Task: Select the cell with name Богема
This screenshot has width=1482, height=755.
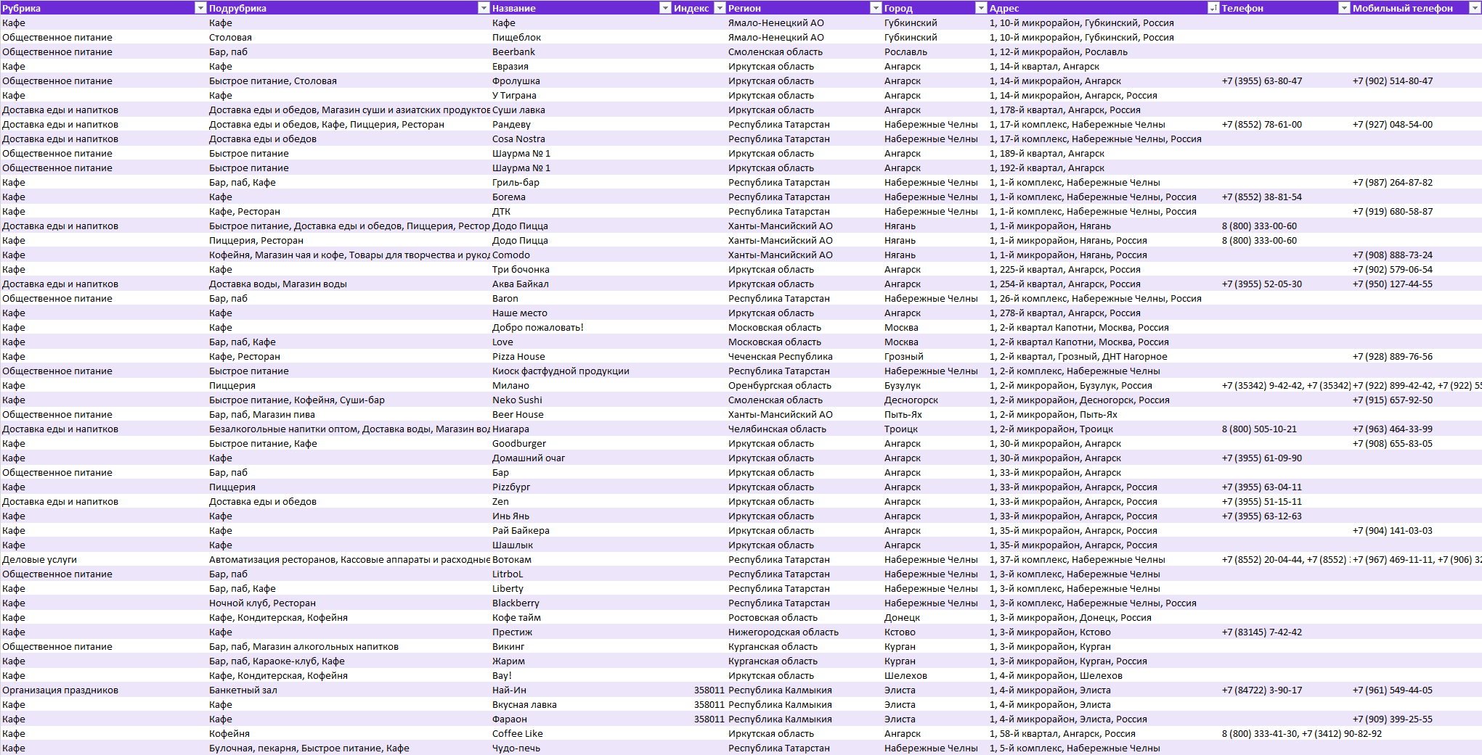Action: (x=581, y=197)
